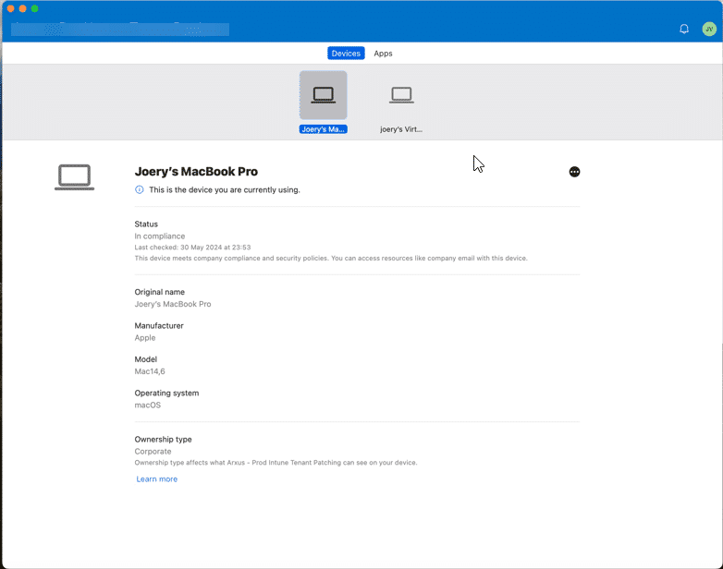The height and width of the screenshot is (569, 723).
Task: Switch to the Devices tab
Action: pyautogui.click(x=346, y=54)
